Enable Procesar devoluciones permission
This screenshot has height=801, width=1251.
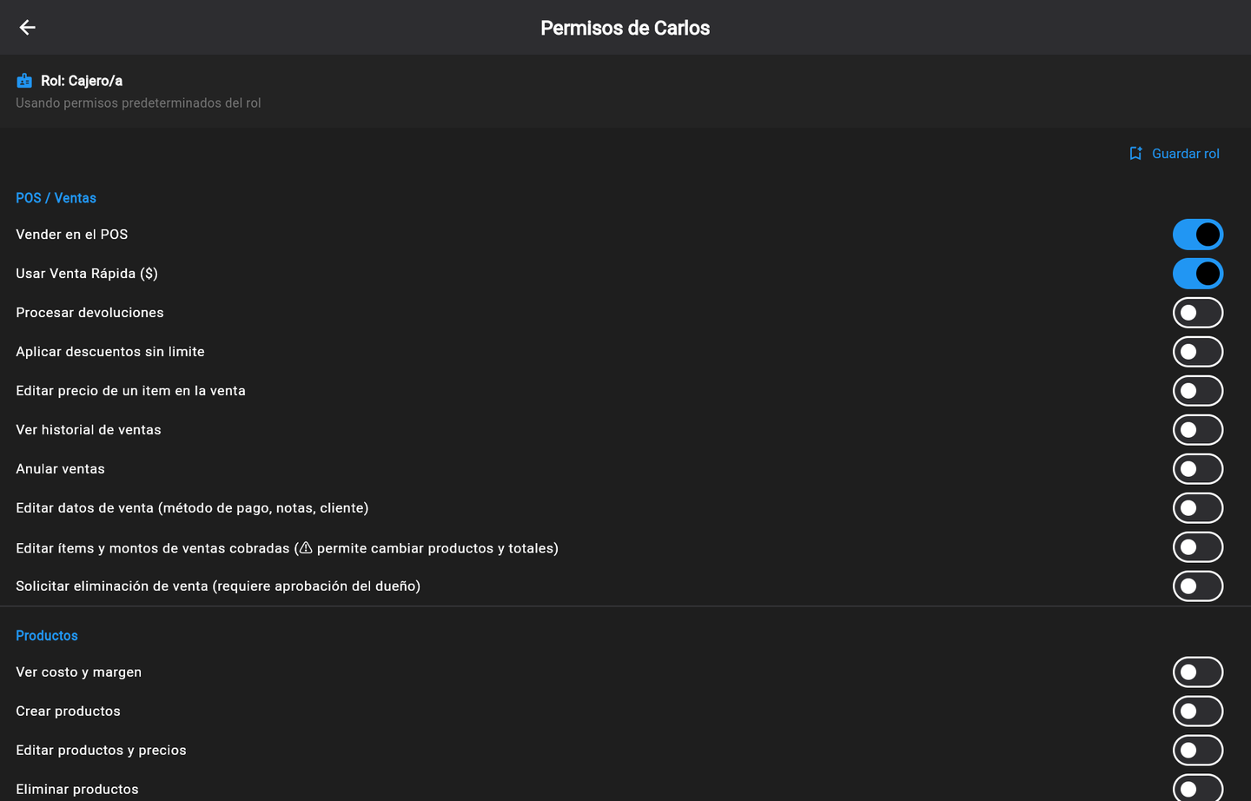(1198, 313)
